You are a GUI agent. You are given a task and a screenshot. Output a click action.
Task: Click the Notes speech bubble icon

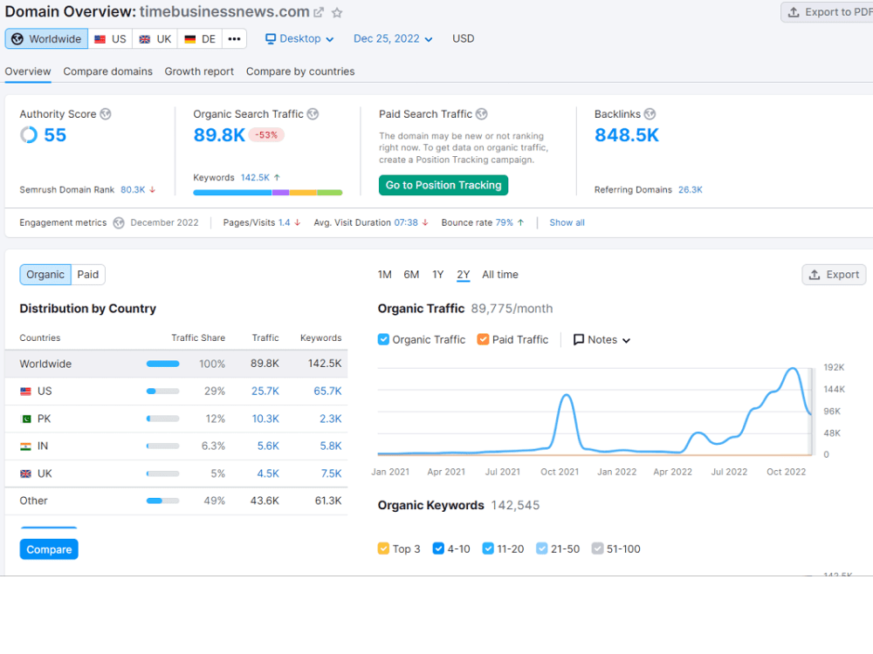579,339
